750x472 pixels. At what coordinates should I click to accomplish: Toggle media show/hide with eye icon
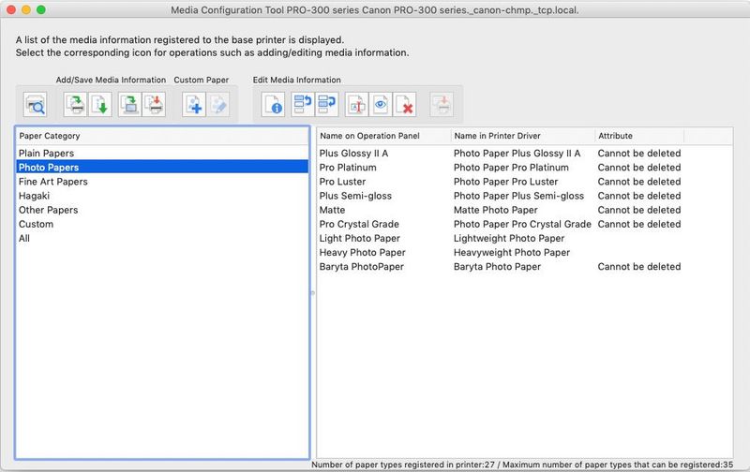[381, 105]
